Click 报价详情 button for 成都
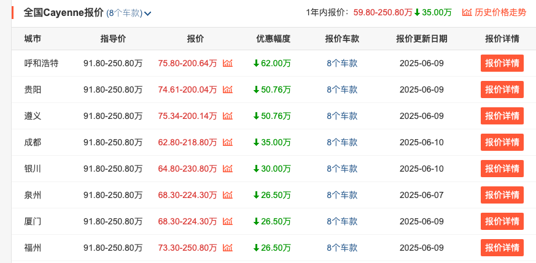 click(x=502, y=142)
